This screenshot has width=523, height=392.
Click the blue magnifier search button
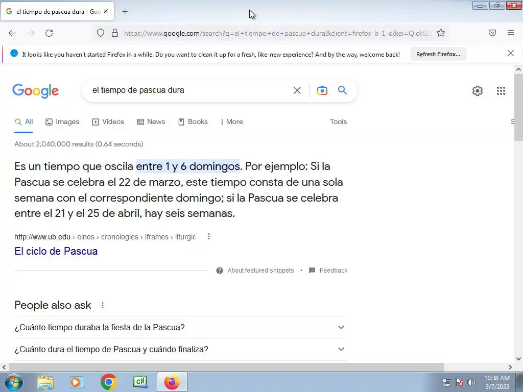[343, 90]
